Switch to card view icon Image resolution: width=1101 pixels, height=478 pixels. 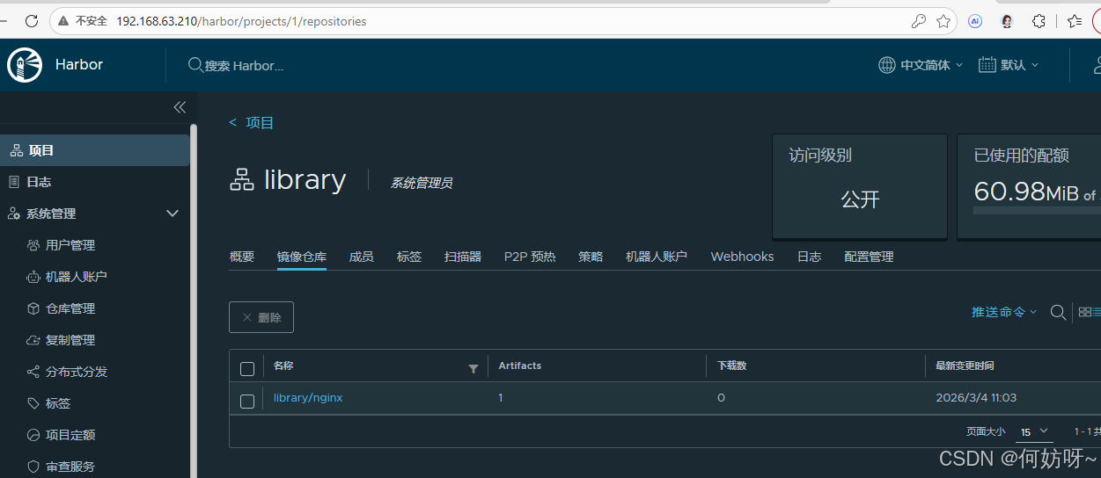tap(1084, 312)
